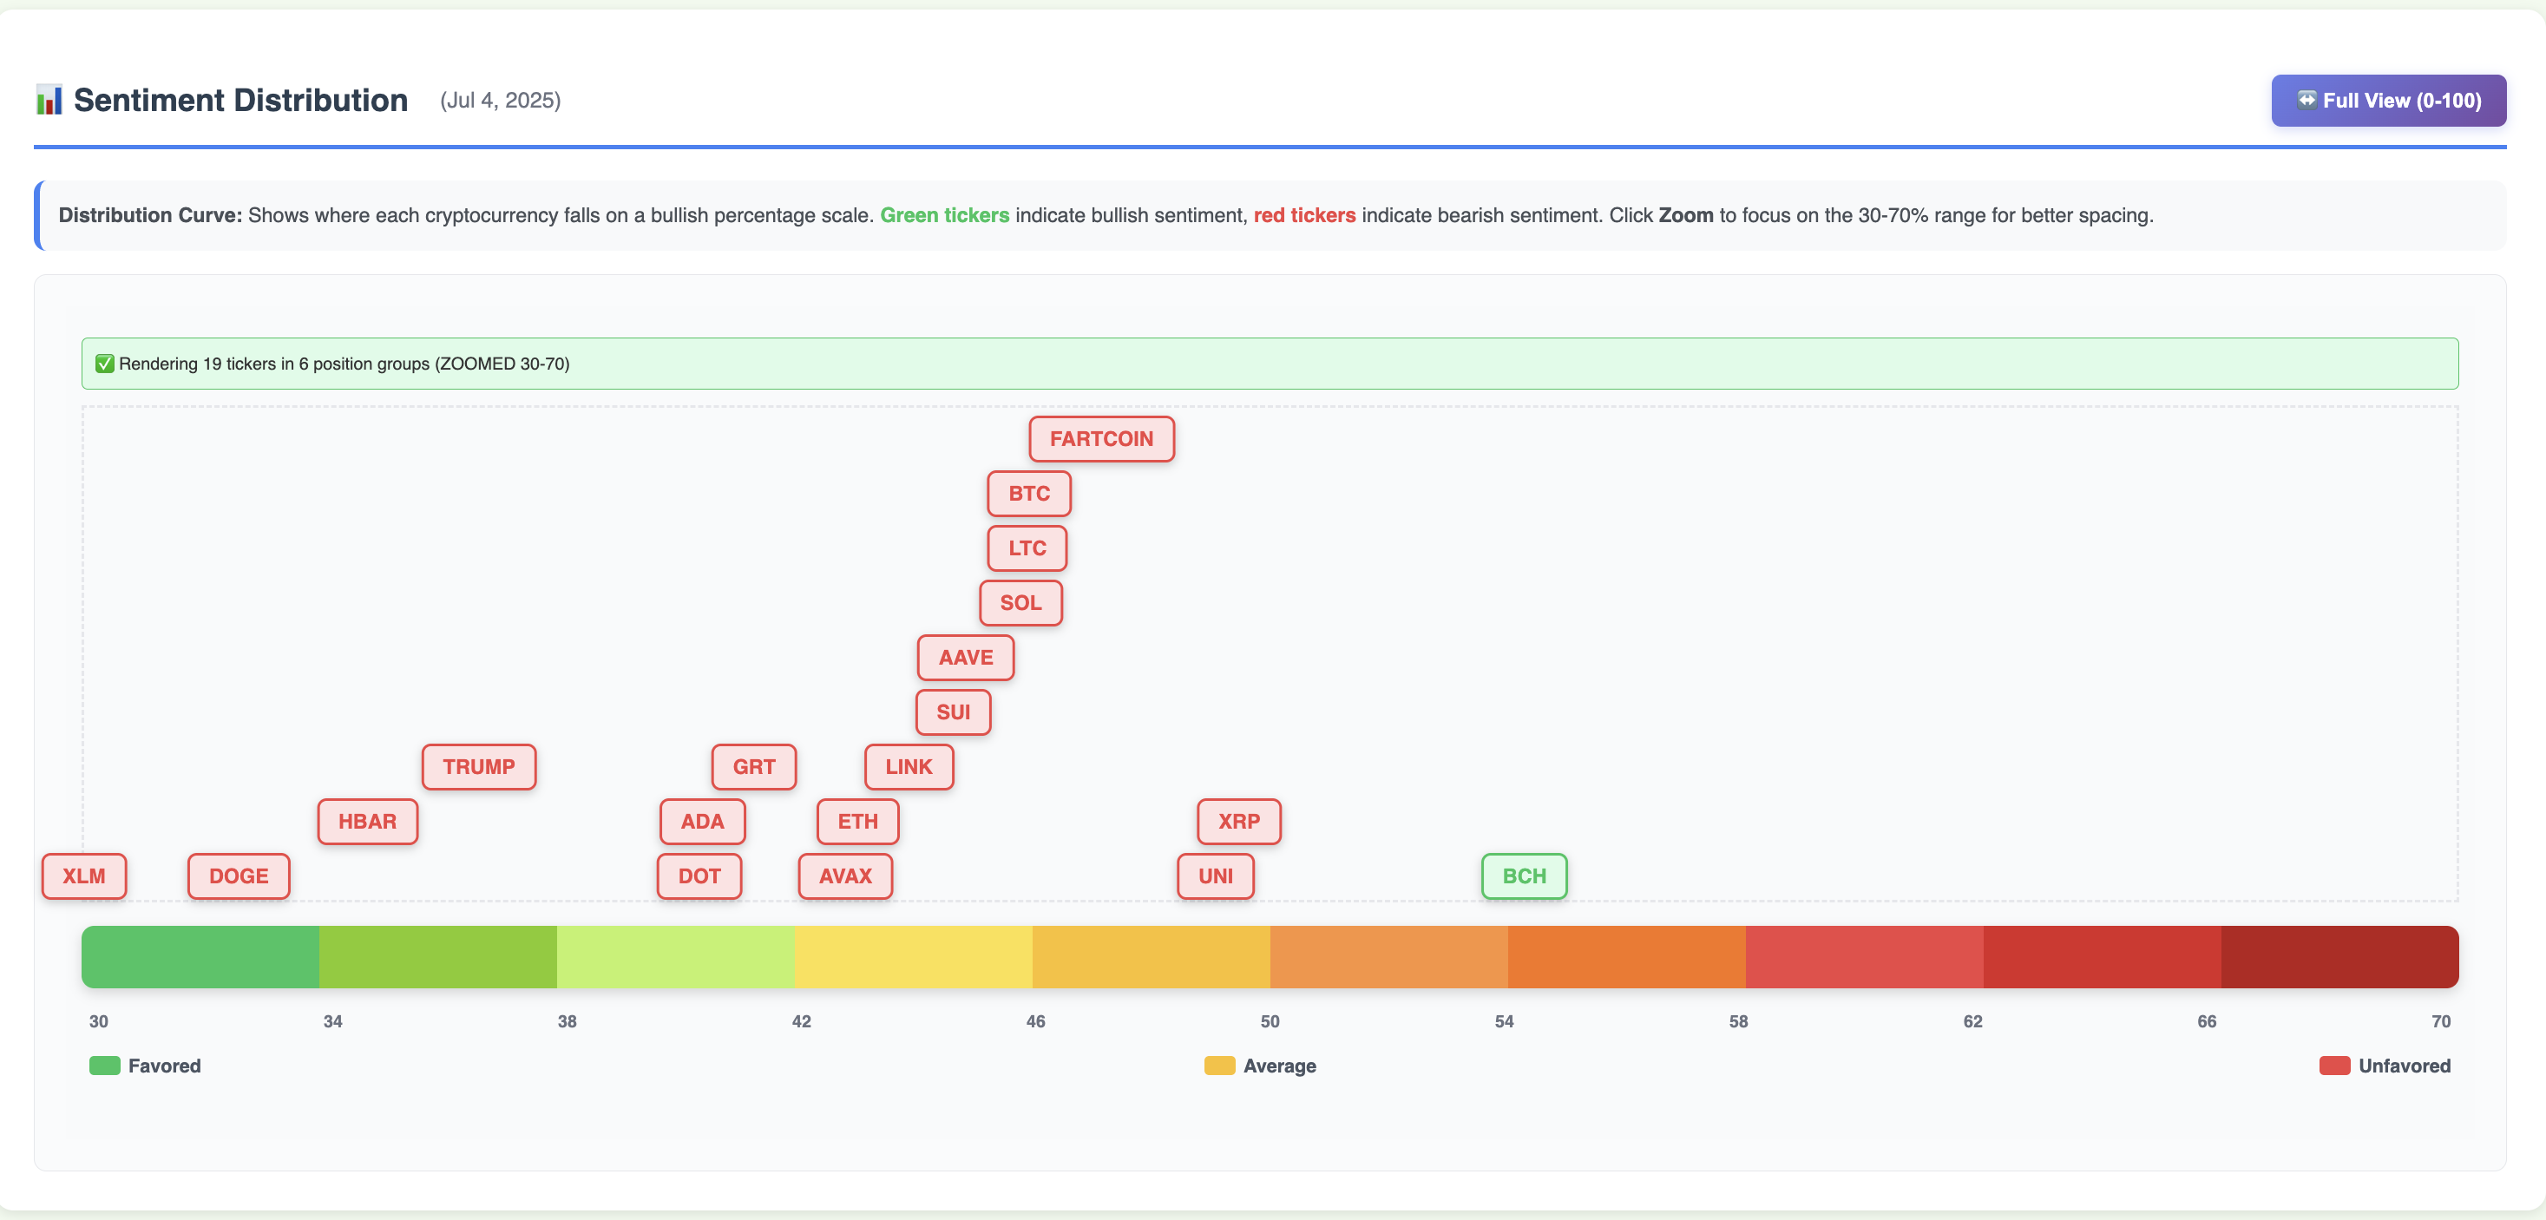Select the FARTCOIN ticker pill
The width and height of the screenshot is (2546, 1220).
(1101, 439)
